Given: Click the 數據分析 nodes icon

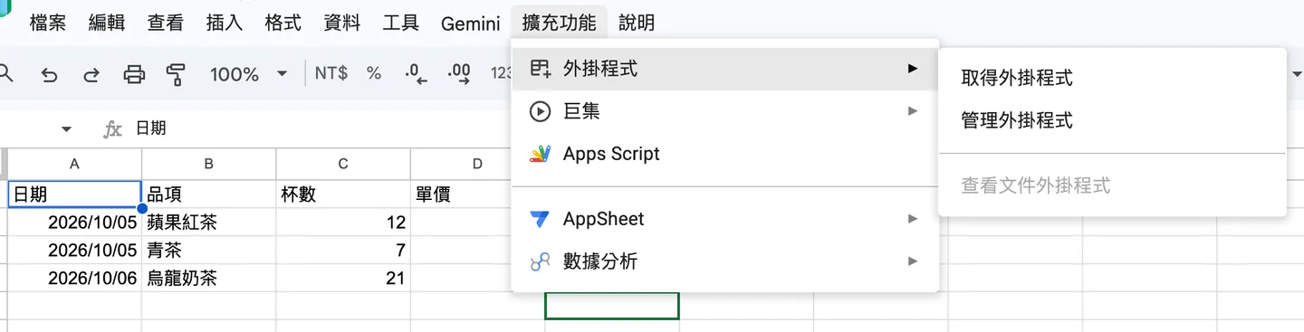Looking at the screenshot, I should tap(540, 261).
